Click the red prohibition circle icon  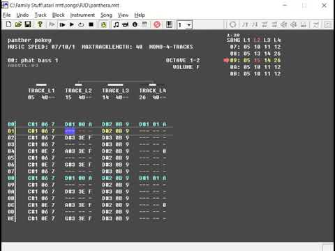[157, 24]
